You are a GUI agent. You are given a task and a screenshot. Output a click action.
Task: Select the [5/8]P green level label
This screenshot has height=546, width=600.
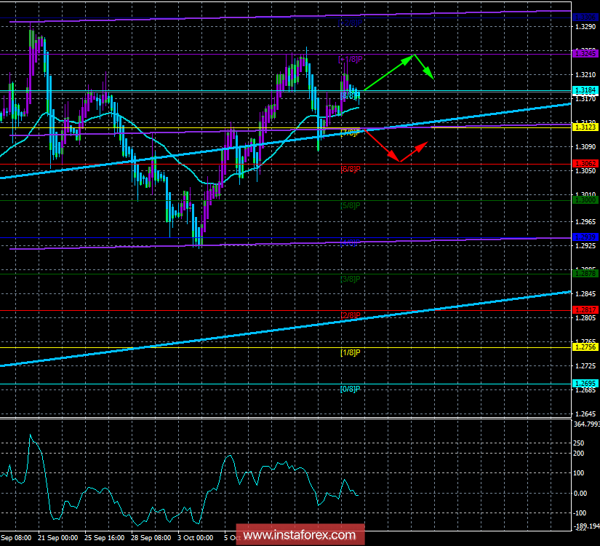(351, 205)
